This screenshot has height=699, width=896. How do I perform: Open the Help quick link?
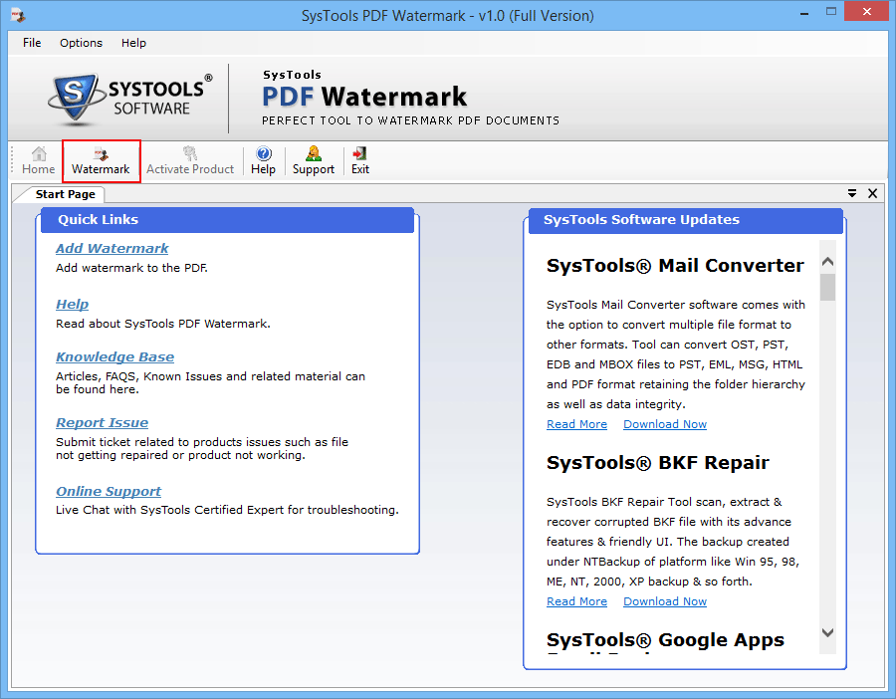[x=72, y=304]
